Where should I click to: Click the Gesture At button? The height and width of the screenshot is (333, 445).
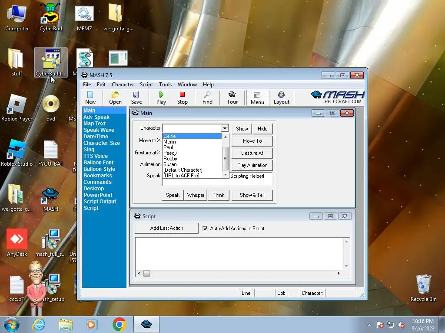[x=252, y=153]
